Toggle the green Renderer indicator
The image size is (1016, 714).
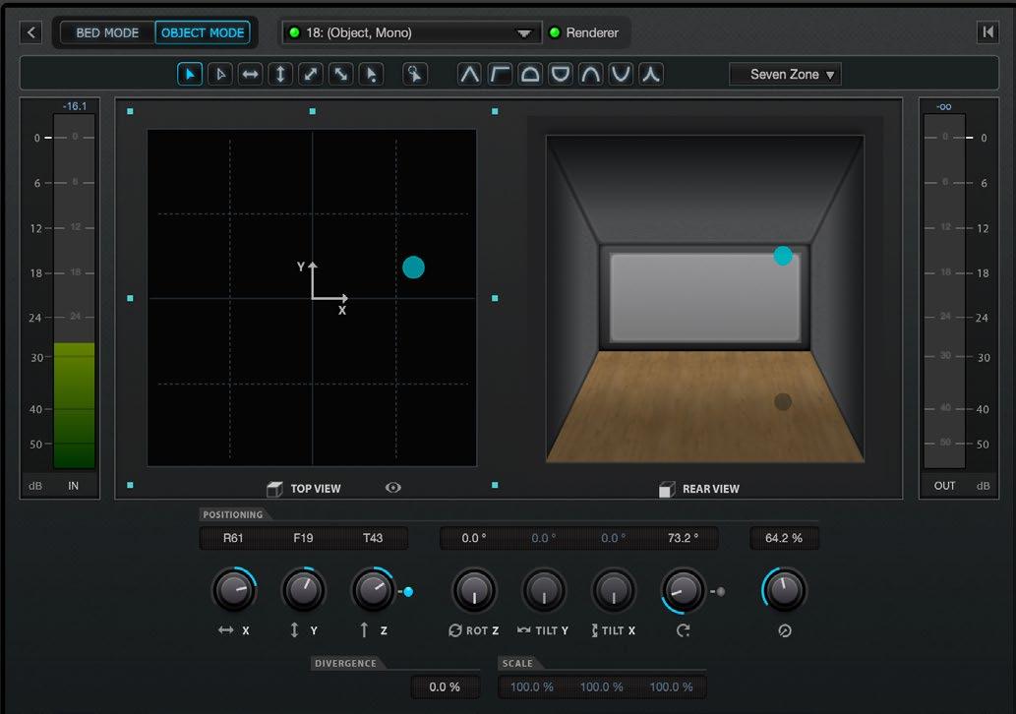(555, 32)
